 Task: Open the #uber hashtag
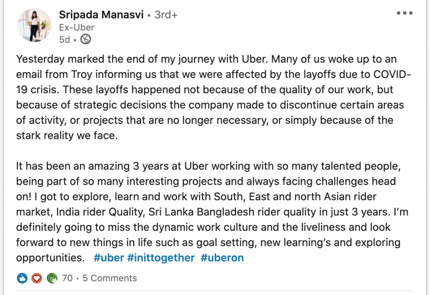tap(109, 258)
